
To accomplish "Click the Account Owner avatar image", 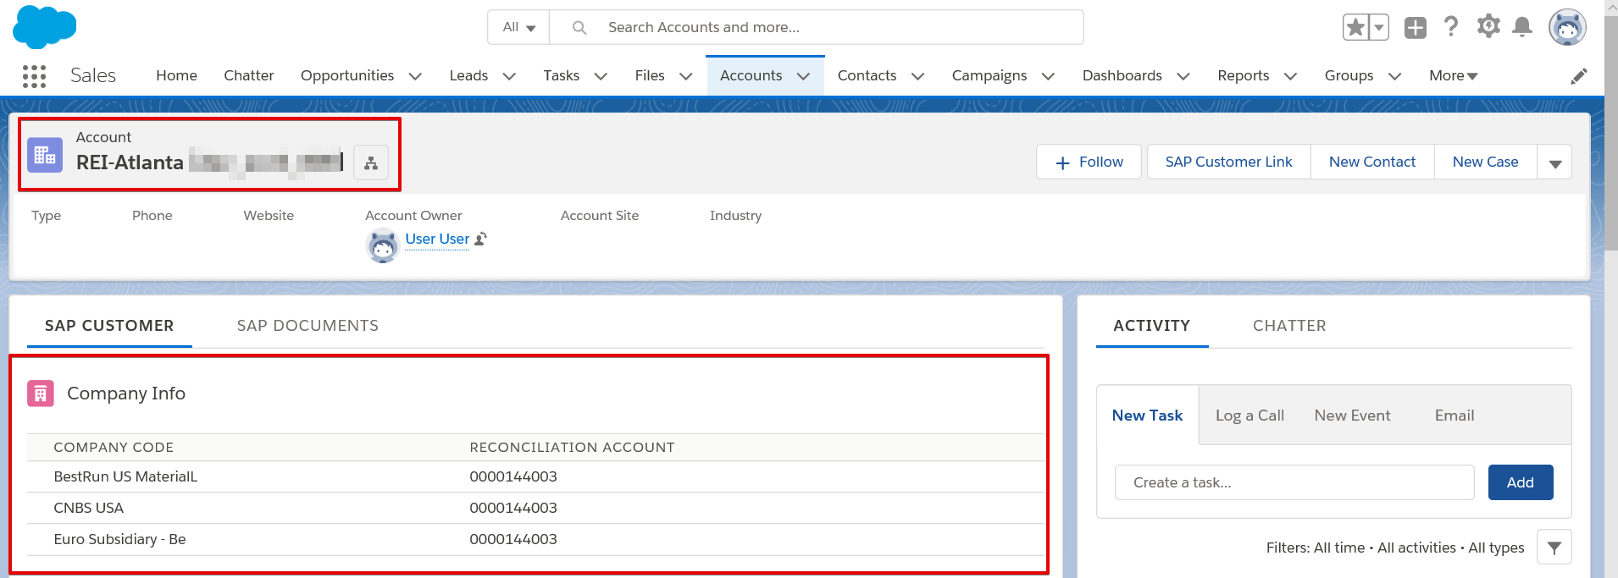I will click(383, 245).
